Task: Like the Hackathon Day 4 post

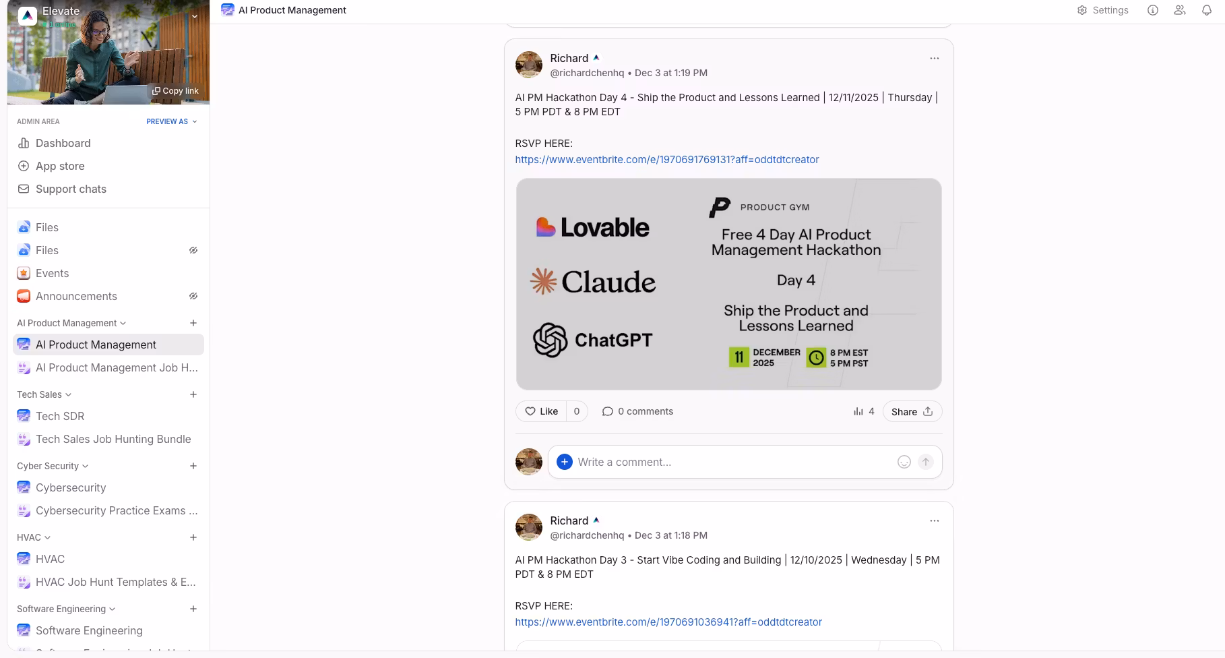Action: (542, 411)
